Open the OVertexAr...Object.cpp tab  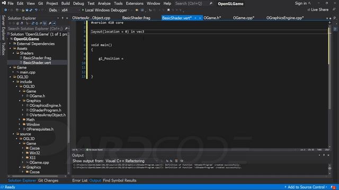(x=91, y=18)
